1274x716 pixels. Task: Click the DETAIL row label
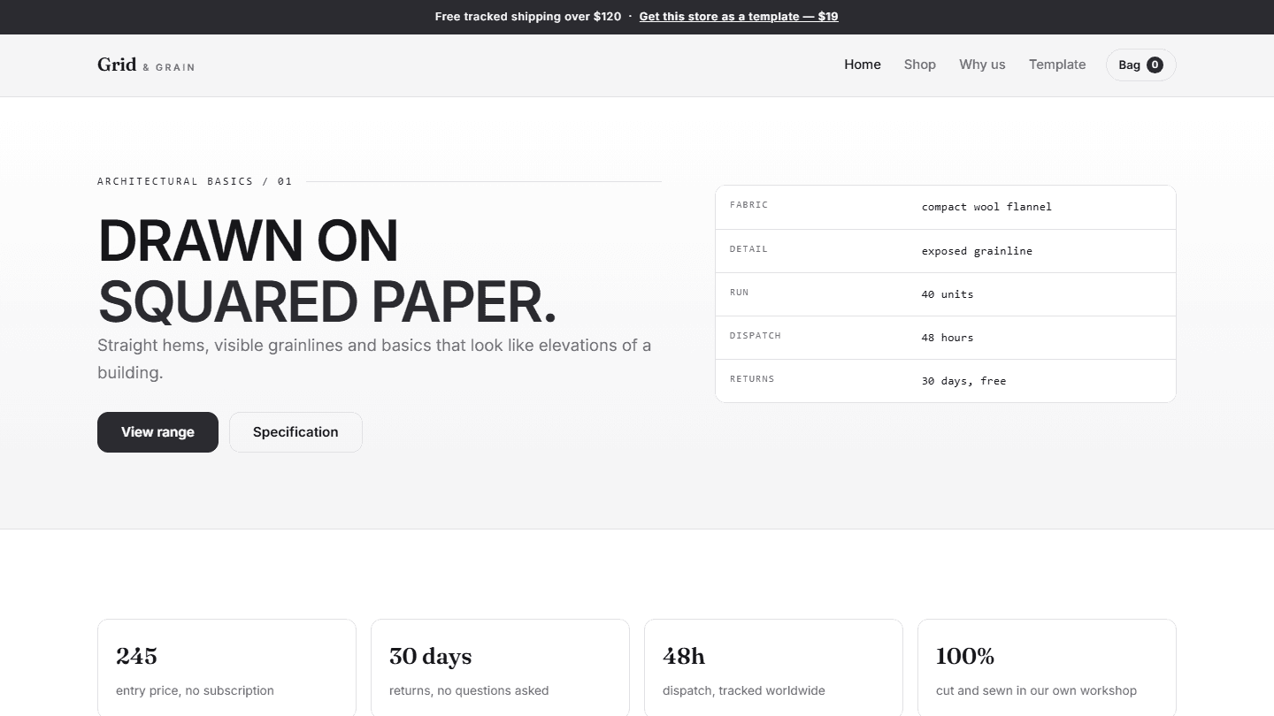click(x=748, y=249)
